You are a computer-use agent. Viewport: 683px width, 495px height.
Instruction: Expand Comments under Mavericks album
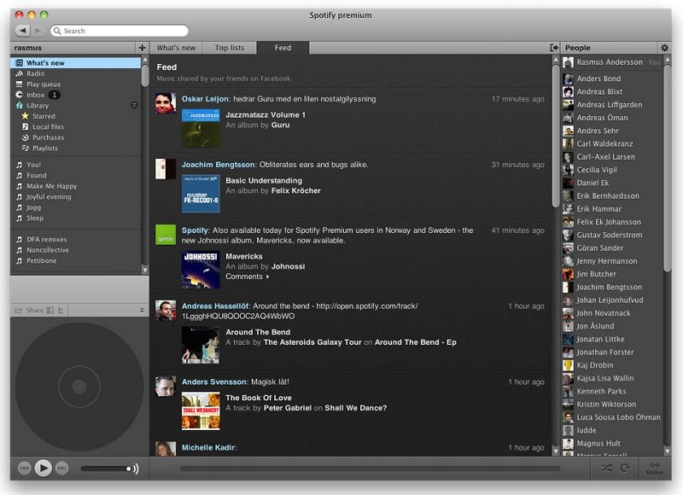pyautogui.click(x=247, y=277)
